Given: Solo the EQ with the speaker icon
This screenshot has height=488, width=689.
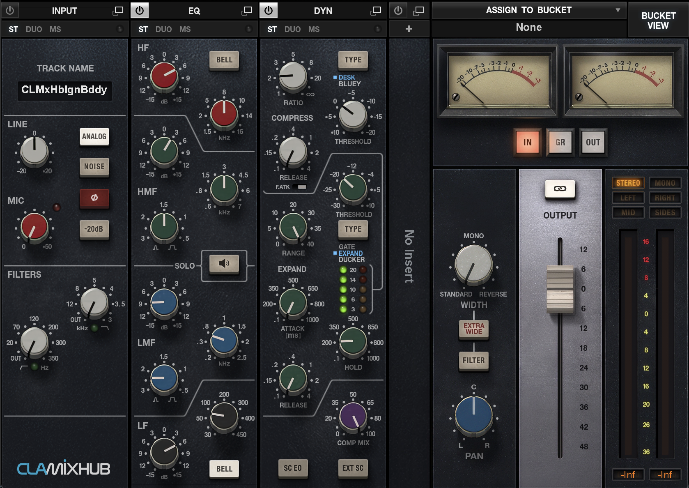Looking at the screenshot, I should click(224, 265).
